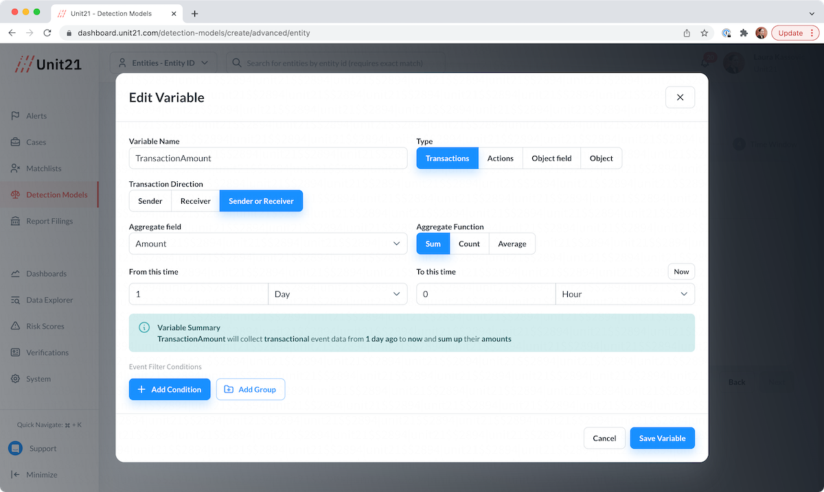Open Report Filings in the sidebar
Viewport: 824px width, 492px height.
coord(49,221)
